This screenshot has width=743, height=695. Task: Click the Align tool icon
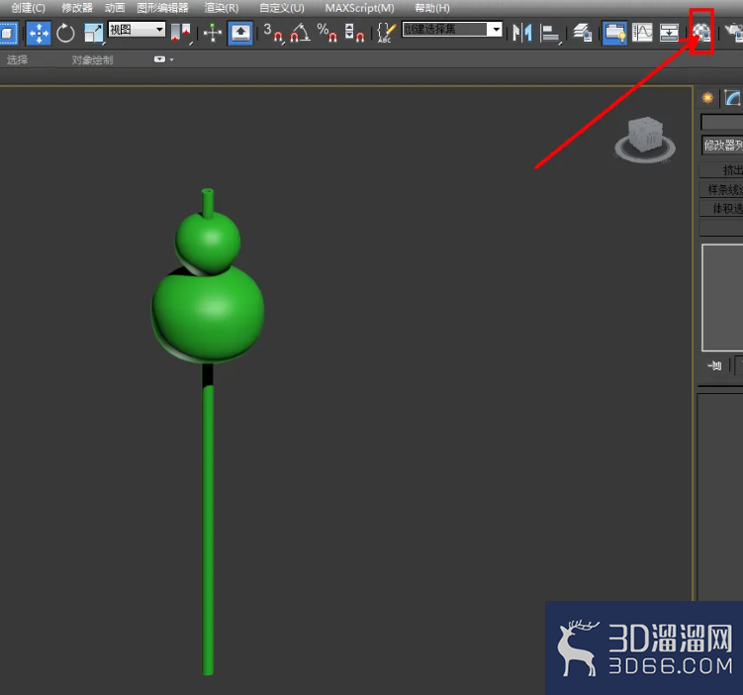pyautogui.click(x=550, y=34)
